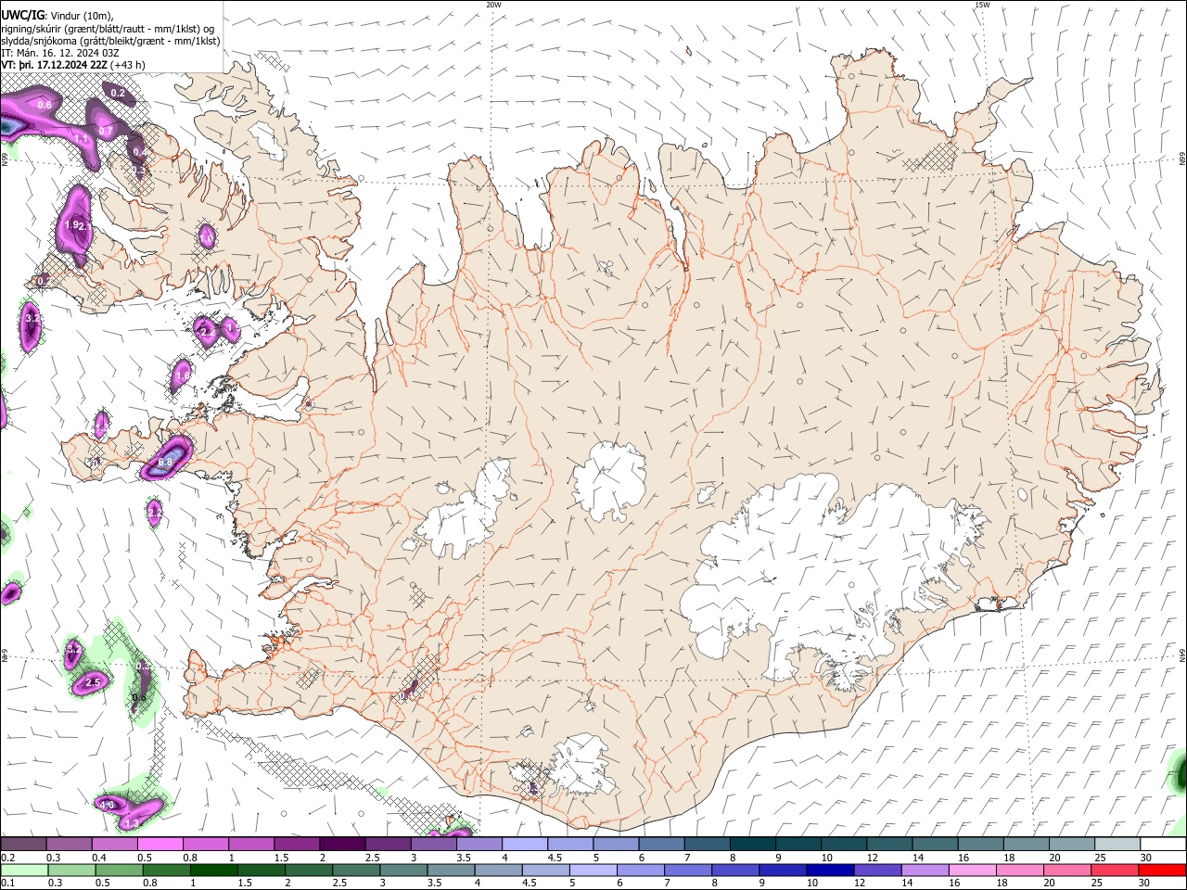Screen dimensions: 1187x890
Task: Click the '15W' longitude label
Action: 982,5
